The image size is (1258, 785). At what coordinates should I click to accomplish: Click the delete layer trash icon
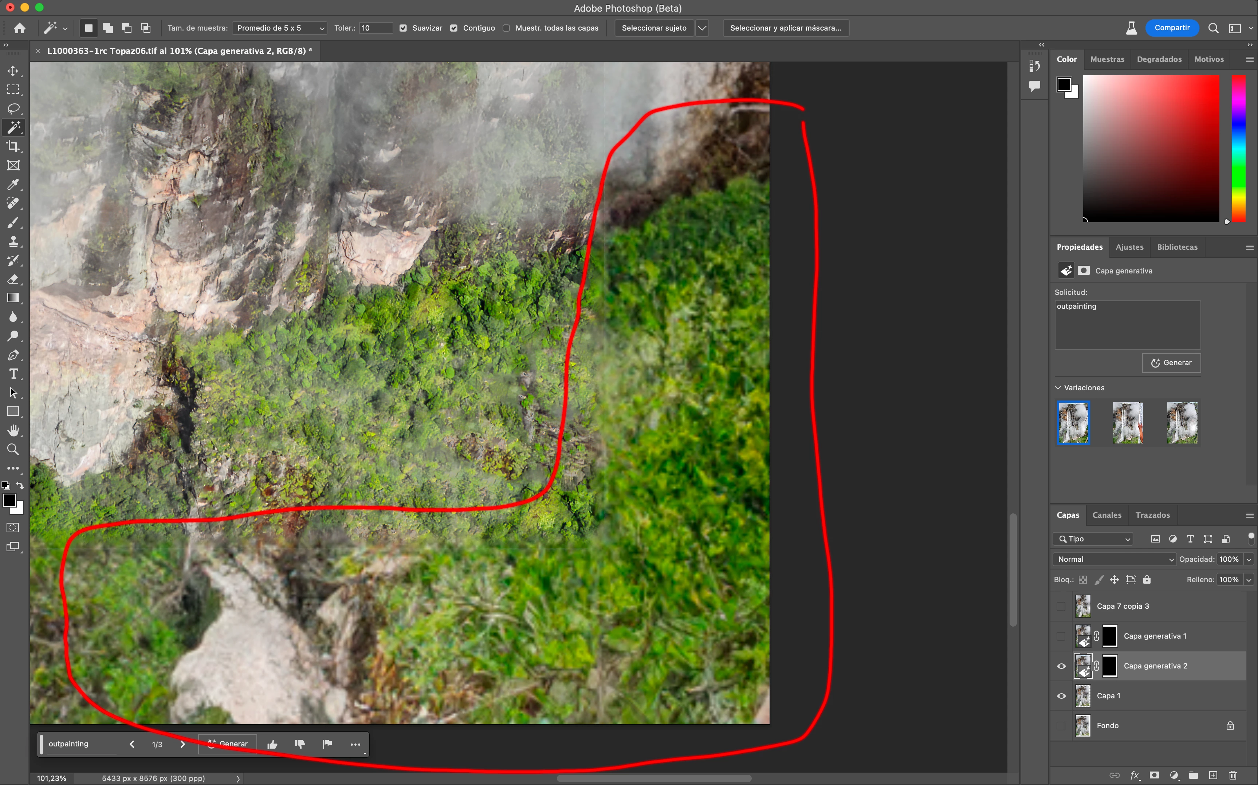1233,775
